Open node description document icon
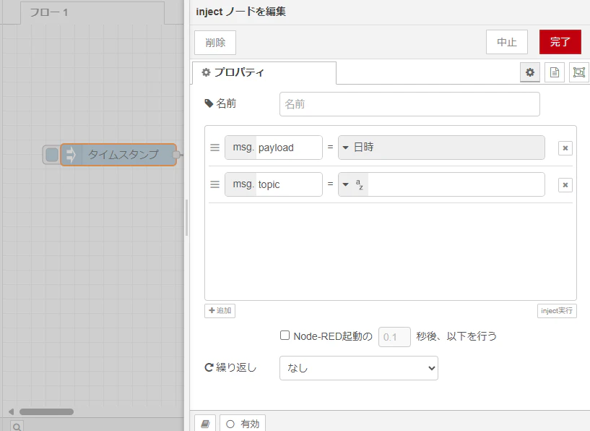Screen dimensions: 590x431 [555, 72]
